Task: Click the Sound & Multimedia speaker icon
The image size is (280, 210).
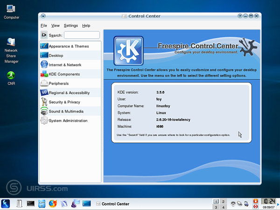Action: [x=44, y=112]
